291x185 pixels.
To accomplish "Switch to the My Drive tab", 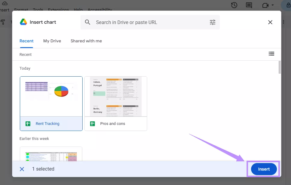I will click(x=52, y=41).
